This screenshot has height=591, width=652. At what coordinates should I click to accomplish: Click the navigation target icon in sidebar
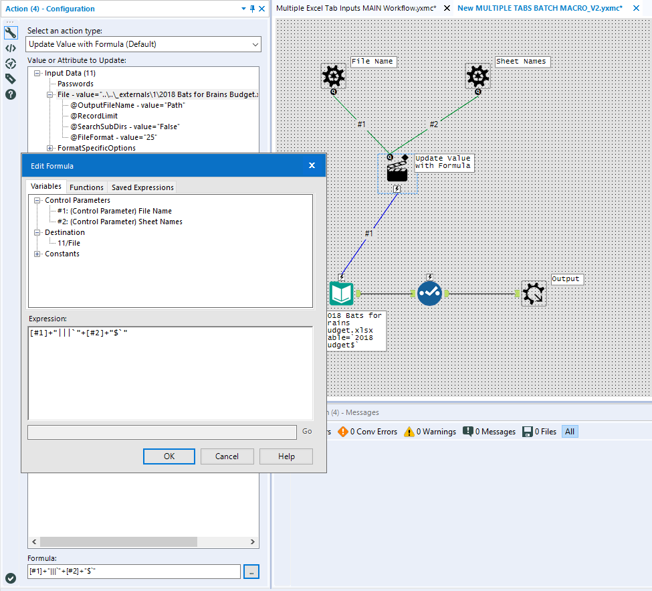(x=11, y=64)
